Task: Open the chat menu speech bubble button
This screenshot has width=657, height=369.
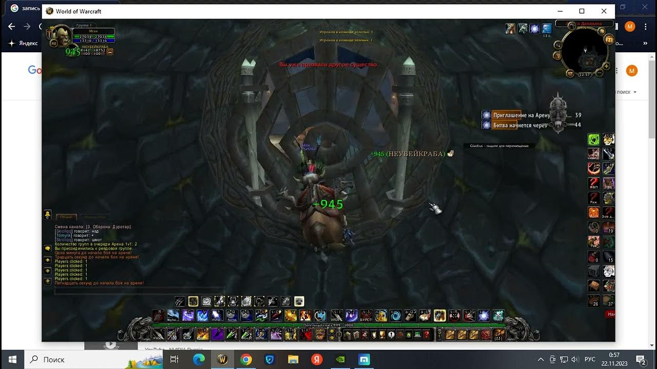Action: 47,248
